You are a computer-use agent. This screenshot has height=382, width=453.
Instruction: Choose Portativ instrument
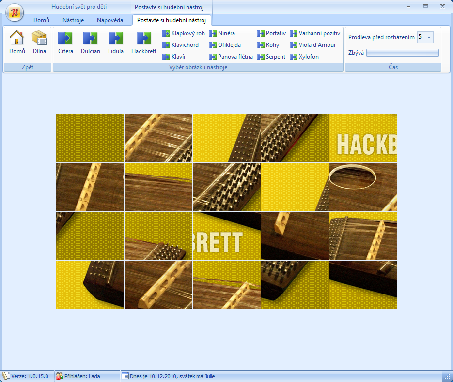click(x=271, y=33)
